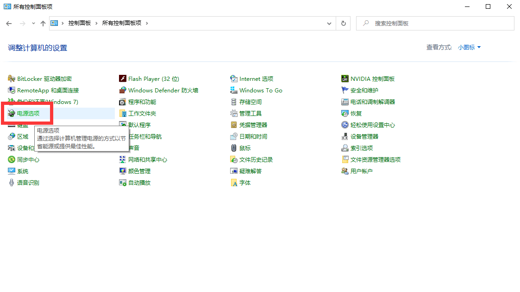
Task: Click the 搜索控制面板 search box
Action: point(435,24)
